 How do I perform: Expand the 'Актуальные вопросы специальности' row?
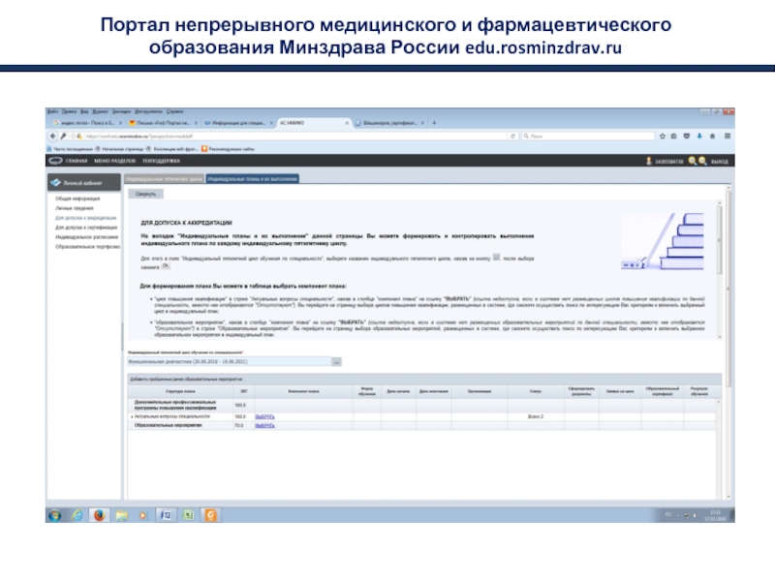pyautogui.click(x=130, y=416)
